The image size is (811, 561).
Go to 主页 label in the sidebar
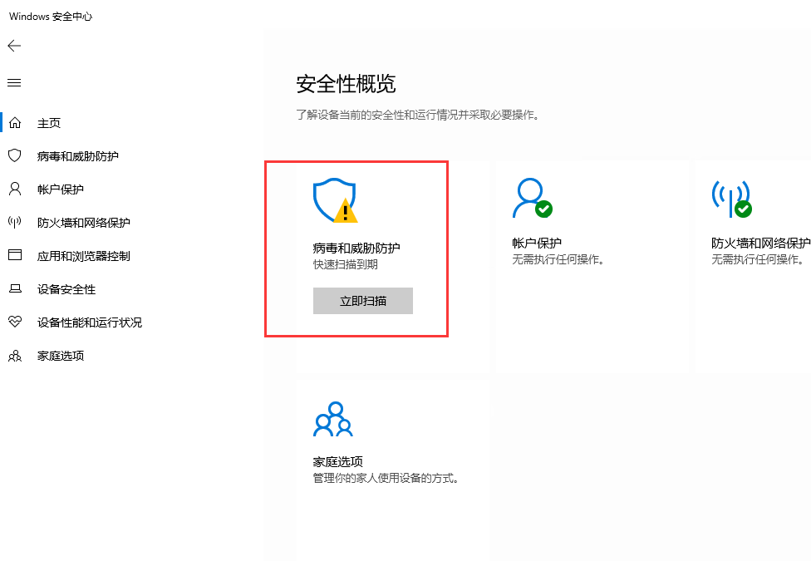[x=49, y=123]
